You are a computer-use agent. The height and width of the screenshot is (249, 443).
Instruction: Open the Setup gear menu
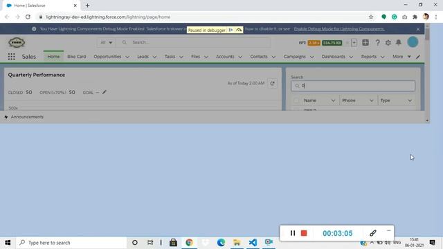pyautogui.click(x=388, y=43)
